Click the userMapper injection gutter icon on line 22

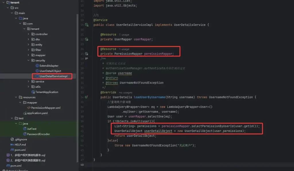(86, 39)
